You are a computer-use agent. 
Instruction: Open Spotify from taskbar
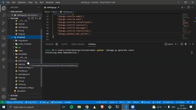coord(71,107)
